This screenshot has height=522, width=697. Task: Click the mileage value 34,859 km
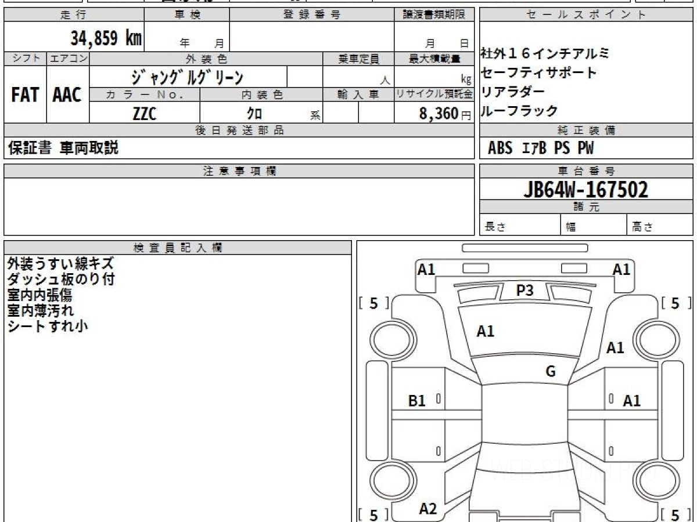[x=106, y=38]
